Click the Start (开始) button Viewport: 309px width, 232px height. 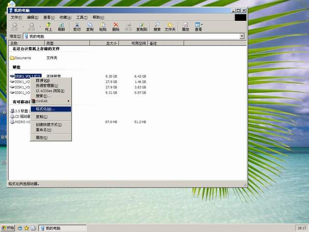(8, 228)
